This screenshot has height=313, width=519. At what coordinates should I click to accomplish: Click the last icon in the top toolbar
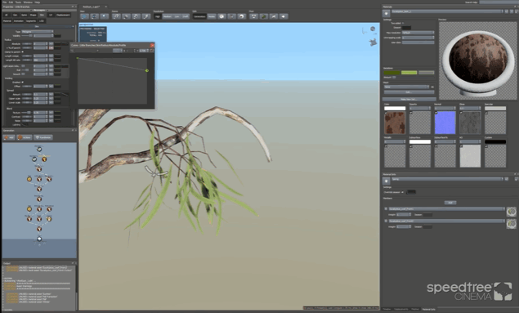tap(284, 16)
